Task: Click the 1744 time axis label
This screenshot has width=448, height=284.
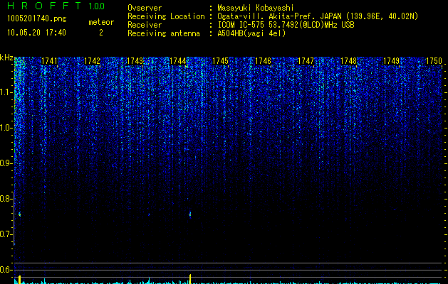Action: (178, 61)
